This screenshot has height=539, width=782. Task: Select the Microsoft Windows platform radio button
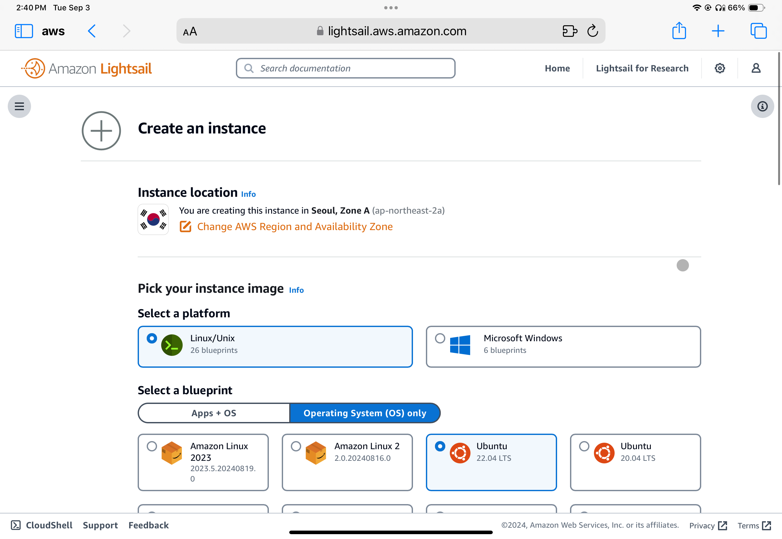click(x=440, y=338)
